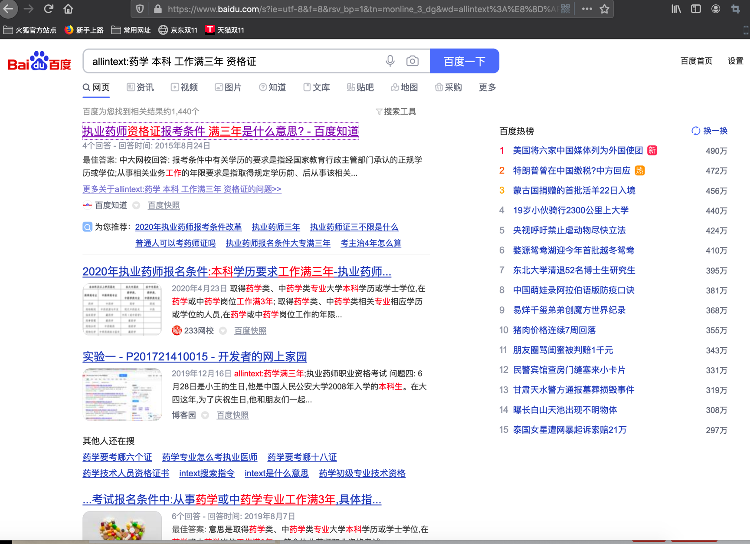Click the 百度一下 search button
The width and height of the screenshot is (750, 544).
coord(465,61)
